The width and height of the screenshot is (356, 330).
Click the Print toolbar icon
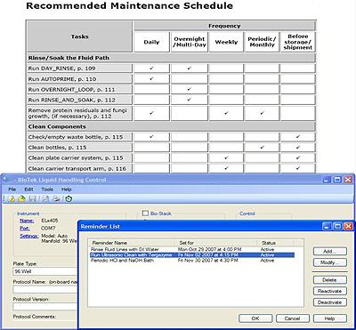point(56,198)
